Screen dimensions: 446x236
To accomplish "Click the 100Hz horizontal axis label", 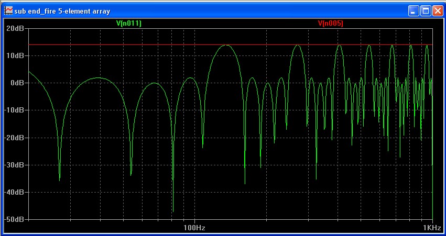I will 194,228.
